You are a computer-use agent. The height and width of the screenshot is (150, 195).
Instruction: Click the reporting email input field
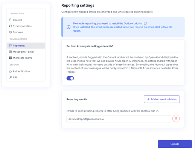pos(118,119)
